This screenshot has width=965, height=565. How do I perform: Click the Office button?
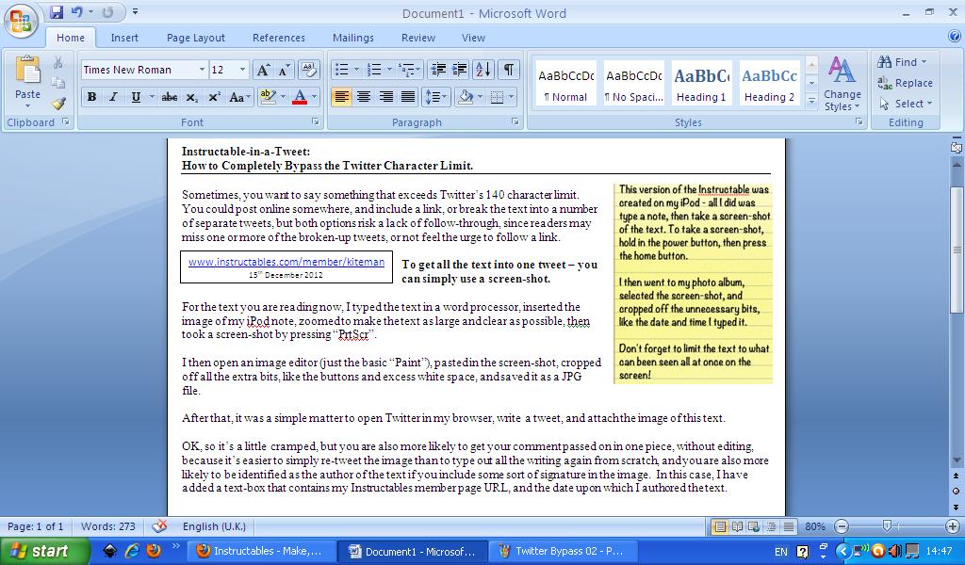(21, 21)
